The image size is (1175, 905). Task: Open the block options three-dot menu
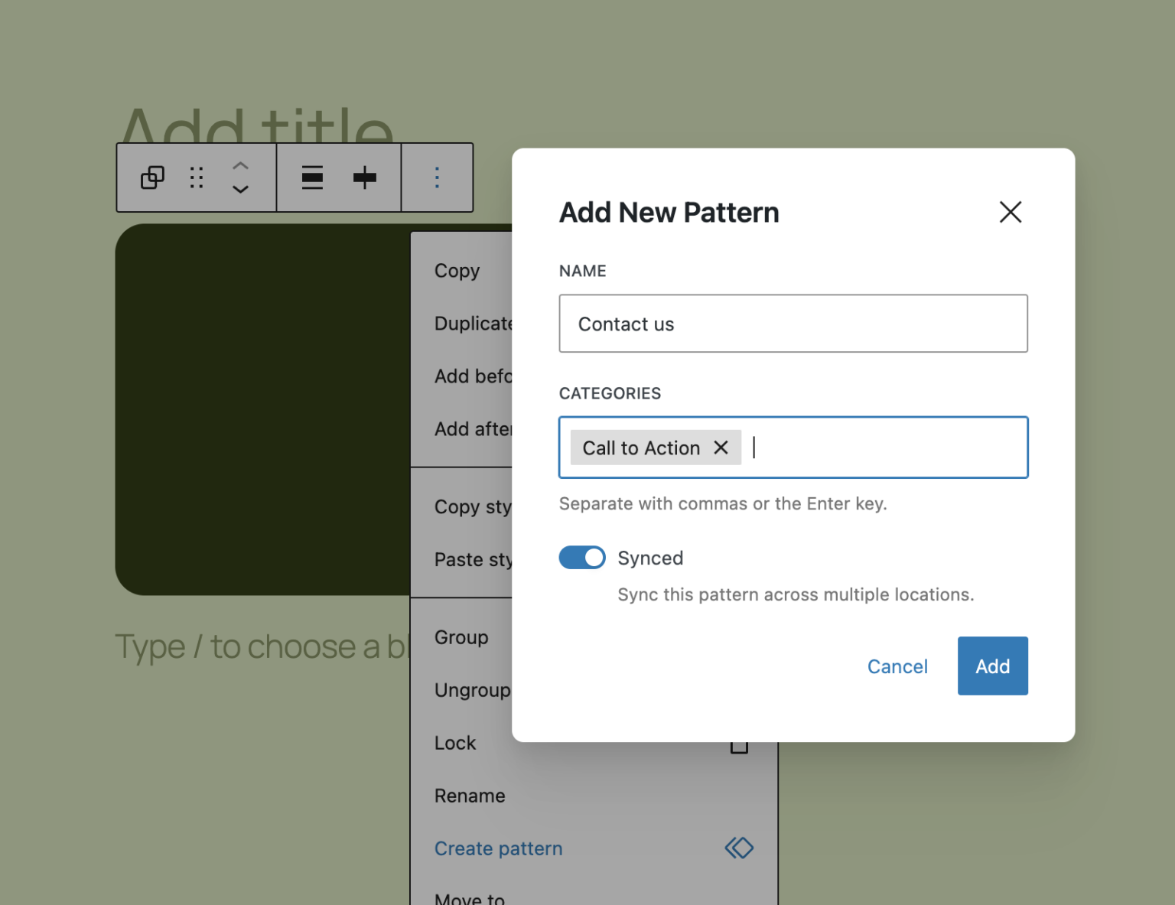(x=437, y=177)
